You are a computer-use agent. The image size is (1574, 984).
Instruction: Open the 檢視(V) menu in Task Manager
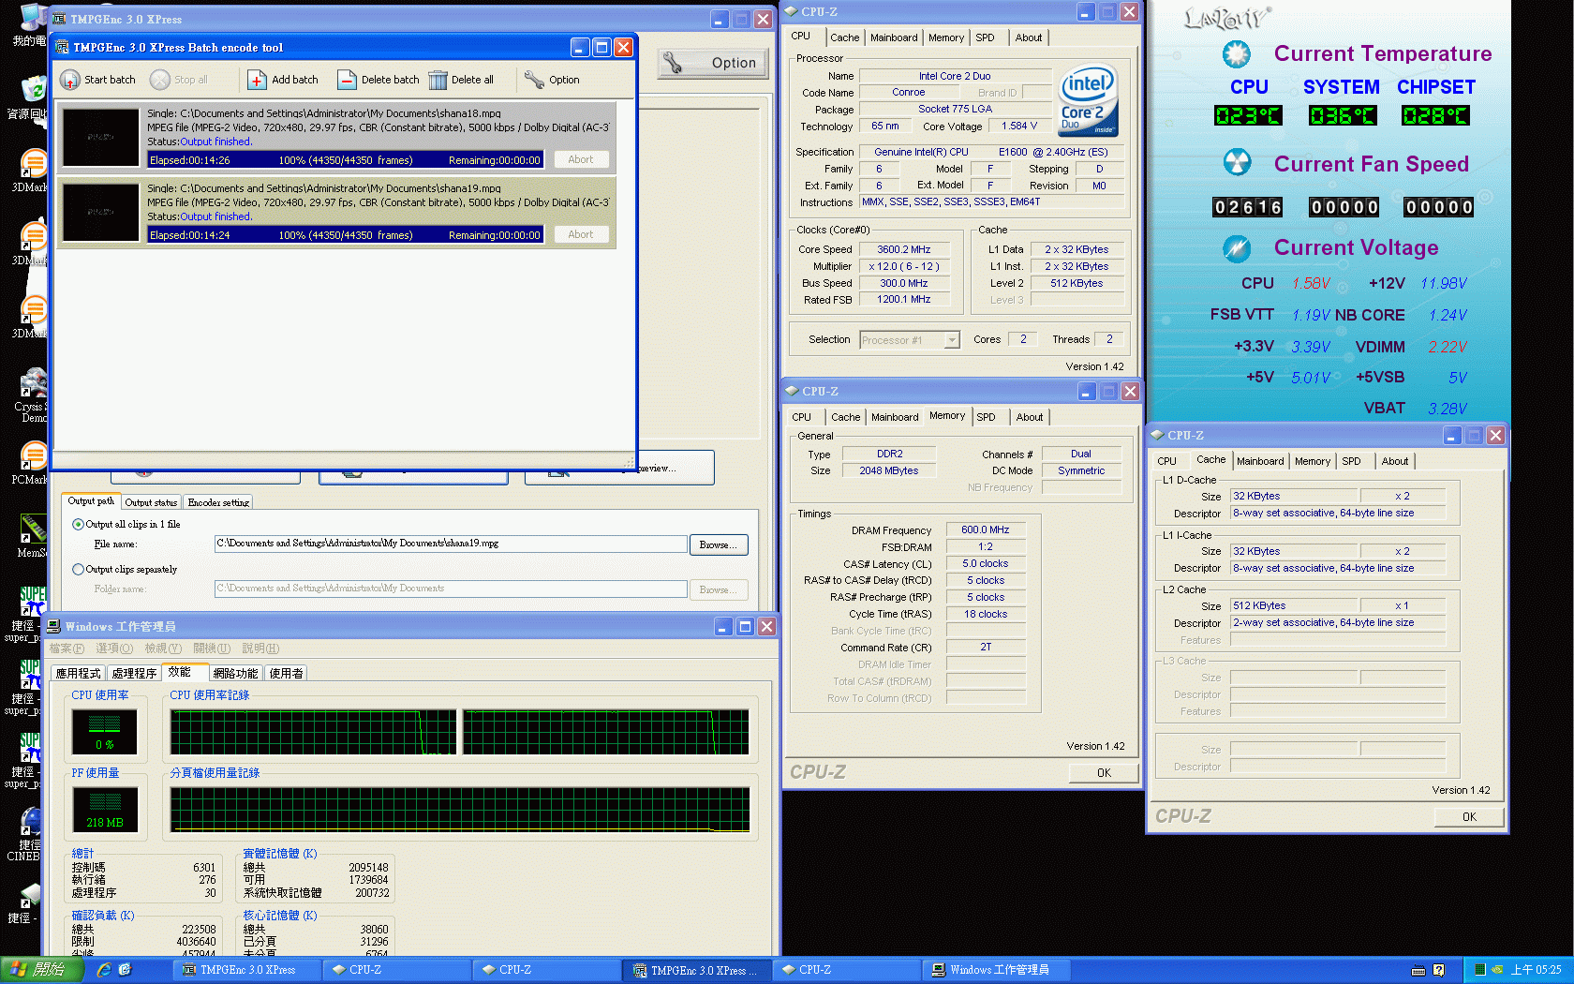tap(163, 649)
